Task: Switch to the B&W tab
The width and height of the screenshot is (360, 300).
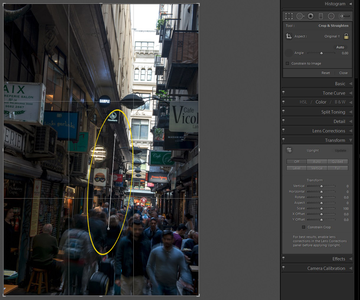Action: point(340,102)
